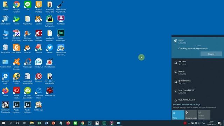
Task: Open the EditPlus shortcut
Action: coord(38,49)
